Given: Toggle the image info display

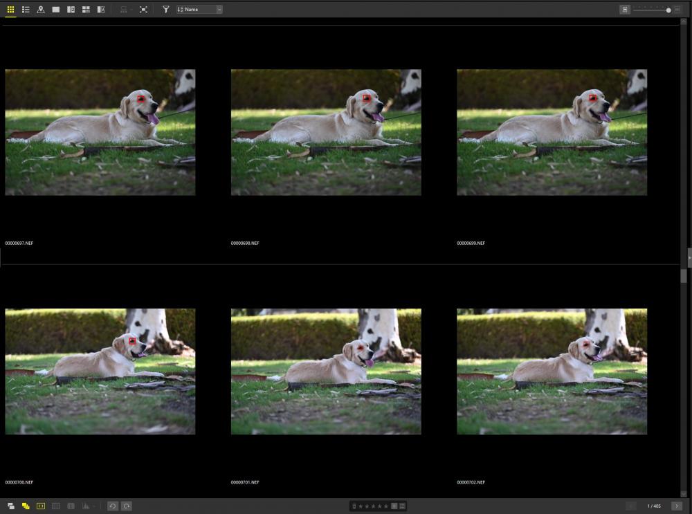Looking at the screenshot, I should (x=71, y=506).
